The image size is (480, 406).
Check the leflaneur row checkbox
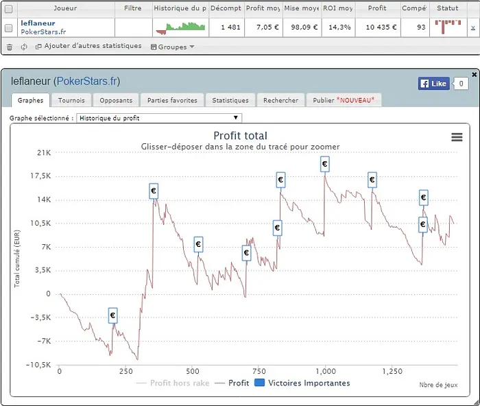9,28
